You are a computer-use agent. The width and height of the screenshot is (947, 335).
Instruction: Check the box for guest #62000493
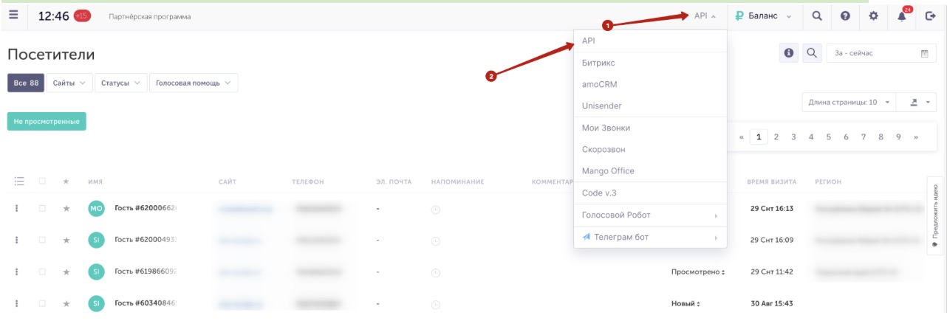42,241
